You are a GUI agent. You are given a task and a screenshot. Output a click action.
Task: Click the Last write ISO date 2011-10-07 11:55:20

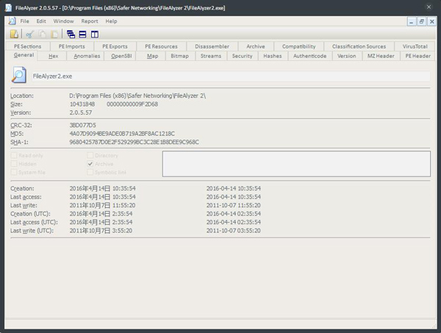[234, 205]
